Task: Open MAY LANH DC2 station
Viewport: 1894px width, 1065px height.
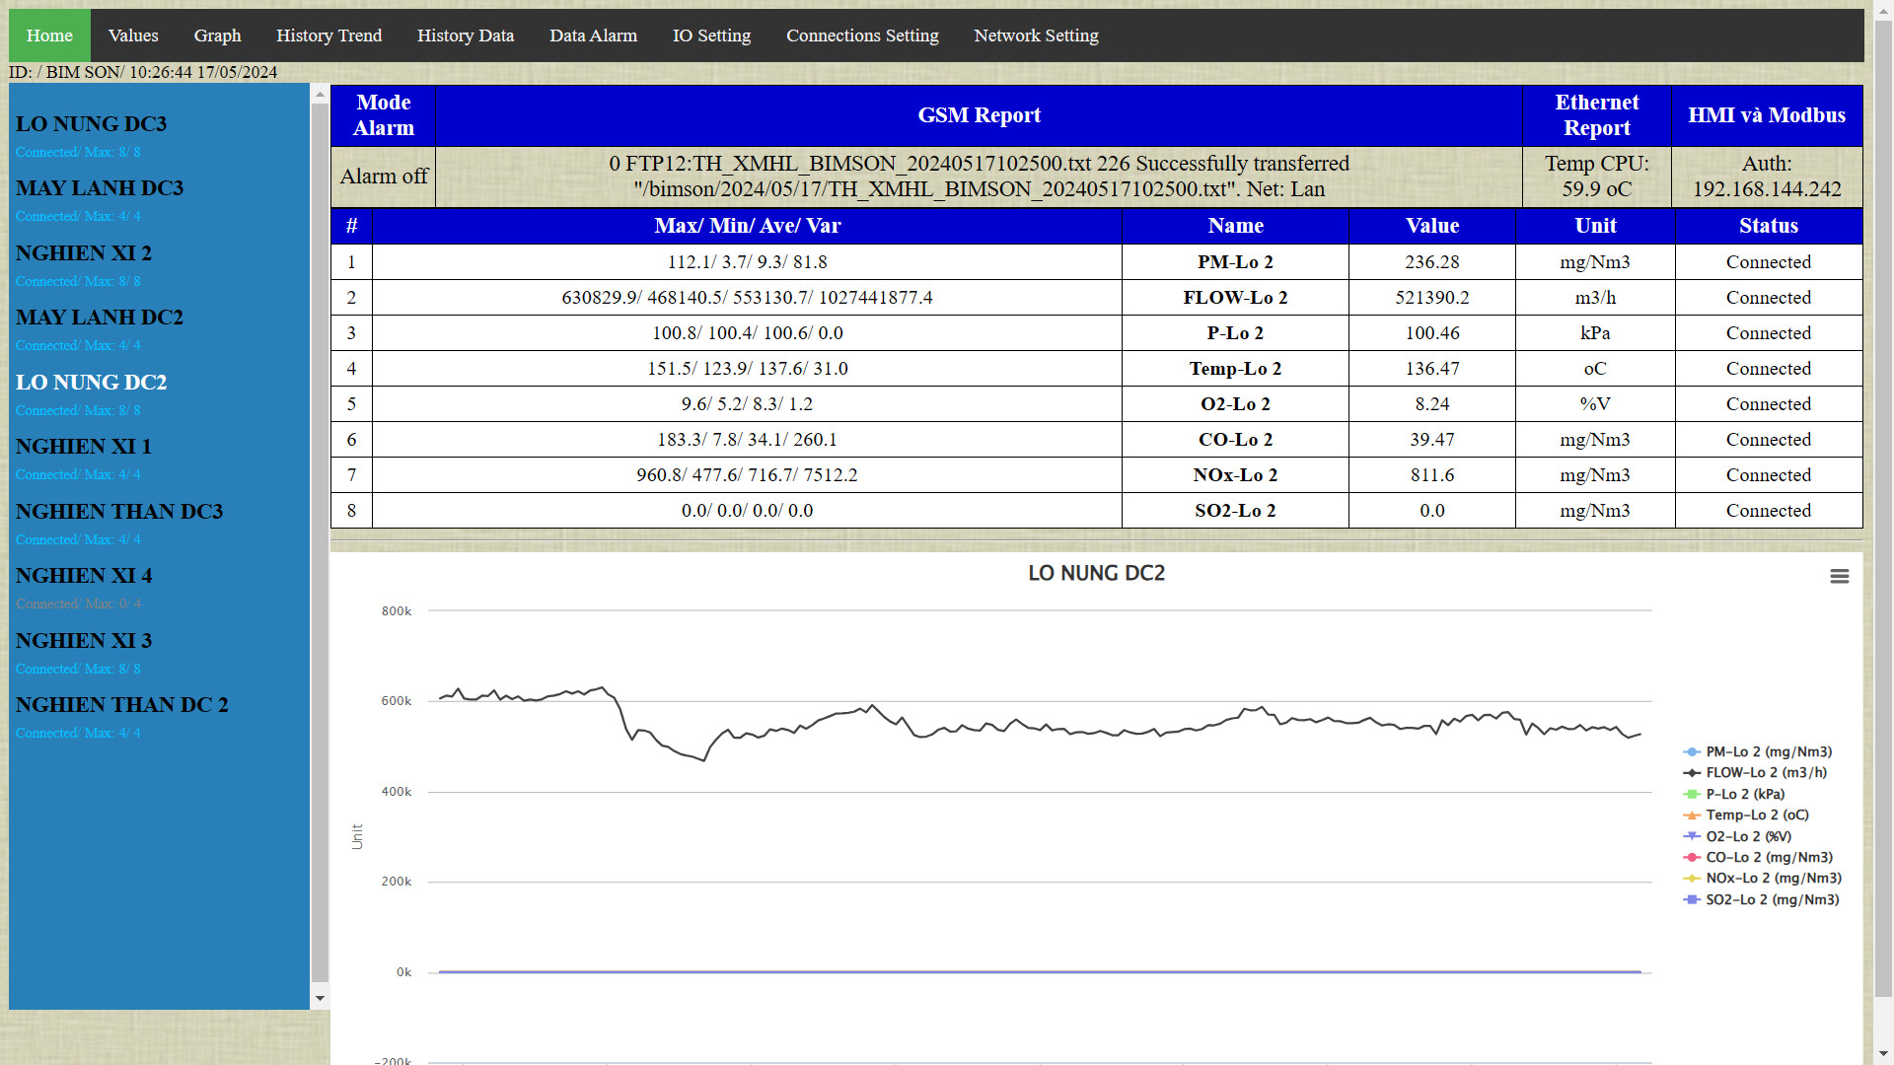Action: (100, 318)
